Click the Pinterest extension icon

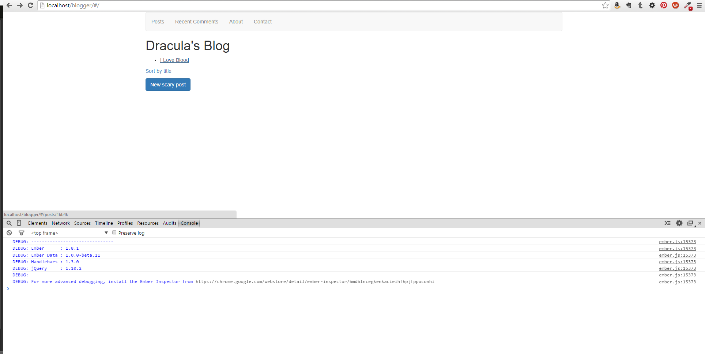point(664,5)
